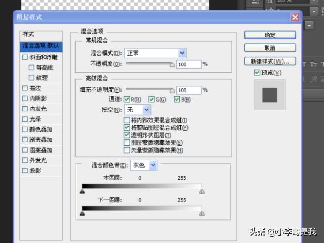Image resolution: width=324 pixels, height=243 pixels.
Task: Click the 本图层 black point slider handle
Action: pyautogui.click(x=82, y=191)
